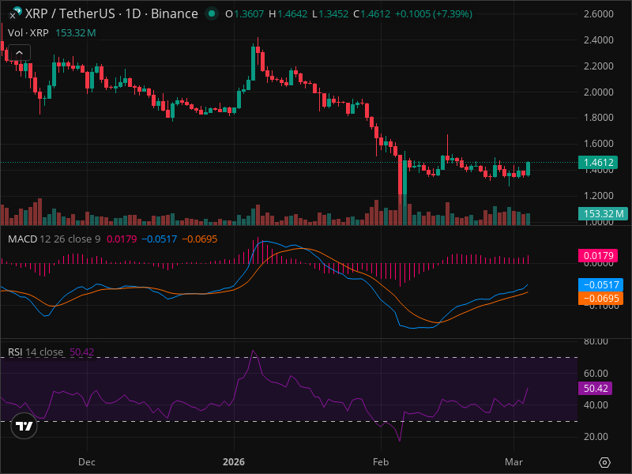The image size is (632, 474).
Task: Click the +0.1005 (+7.39%) change value
Action: click(x=433, y=13)
